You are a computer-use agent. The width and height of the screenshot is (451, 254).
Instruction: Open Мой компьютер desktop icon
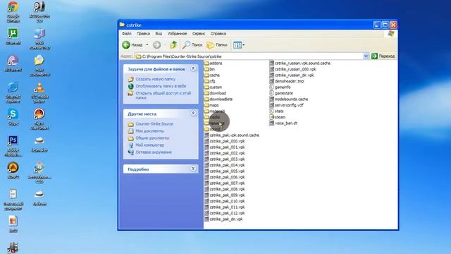coord(39,39)
